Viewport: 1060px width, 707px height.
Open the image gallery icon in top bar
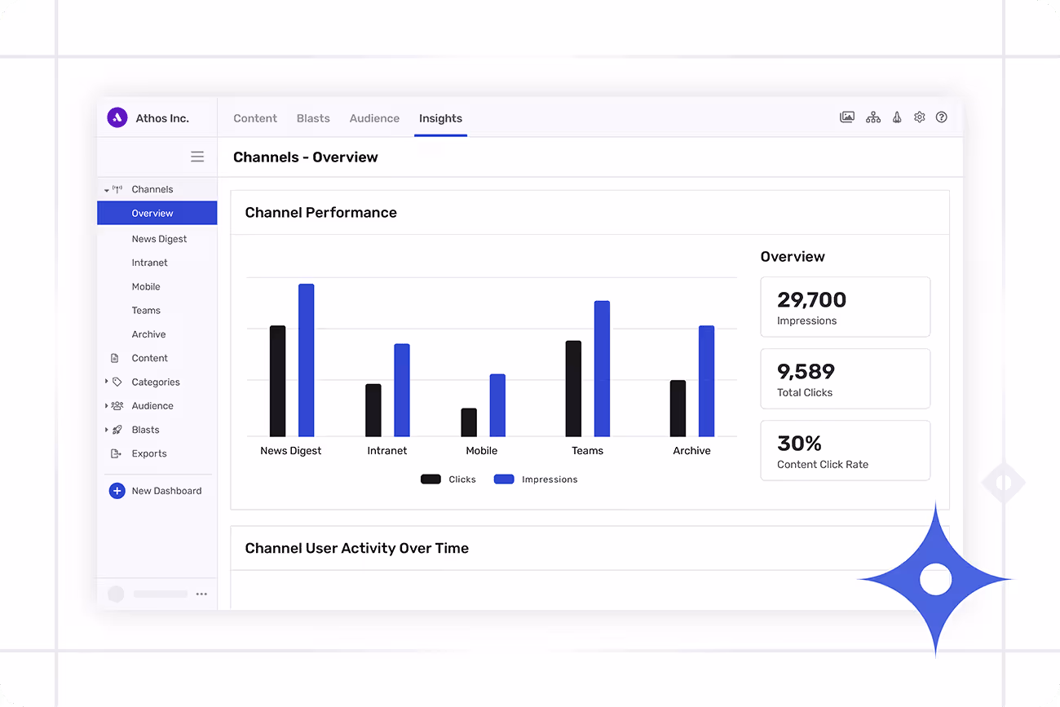pos(847,117)
